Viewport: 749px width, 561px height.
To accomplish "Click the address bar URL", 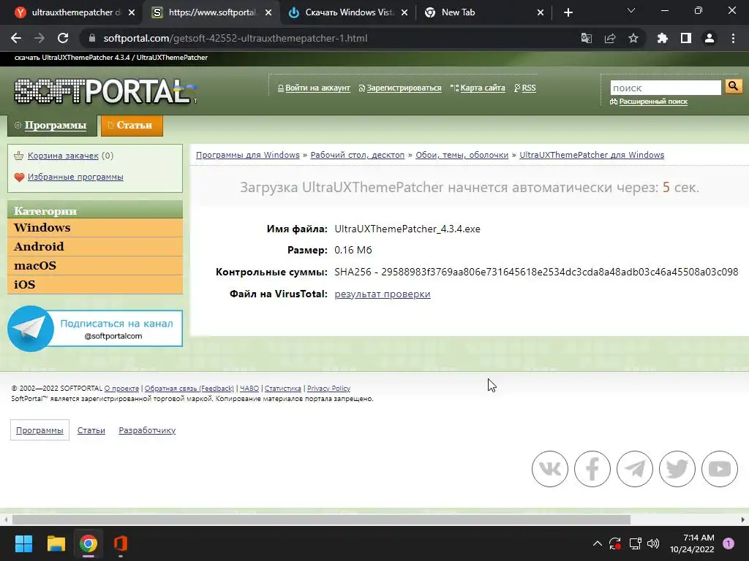I will [236, 38].
